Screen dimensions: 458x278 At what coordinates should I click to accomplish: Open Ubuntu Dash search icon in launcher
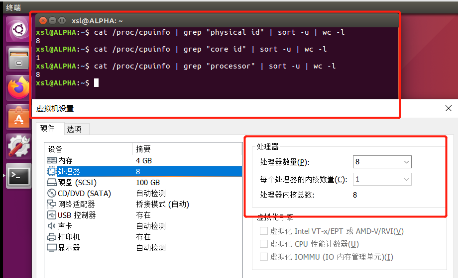click(18, 29)
